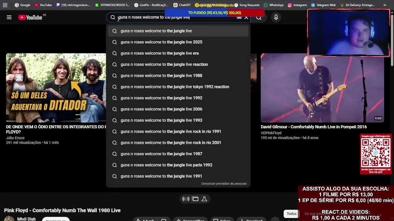This screenshot has width=394, height=221.
Task: Open the Mhdi Diab channel name
Action: [x=26, y=219]
